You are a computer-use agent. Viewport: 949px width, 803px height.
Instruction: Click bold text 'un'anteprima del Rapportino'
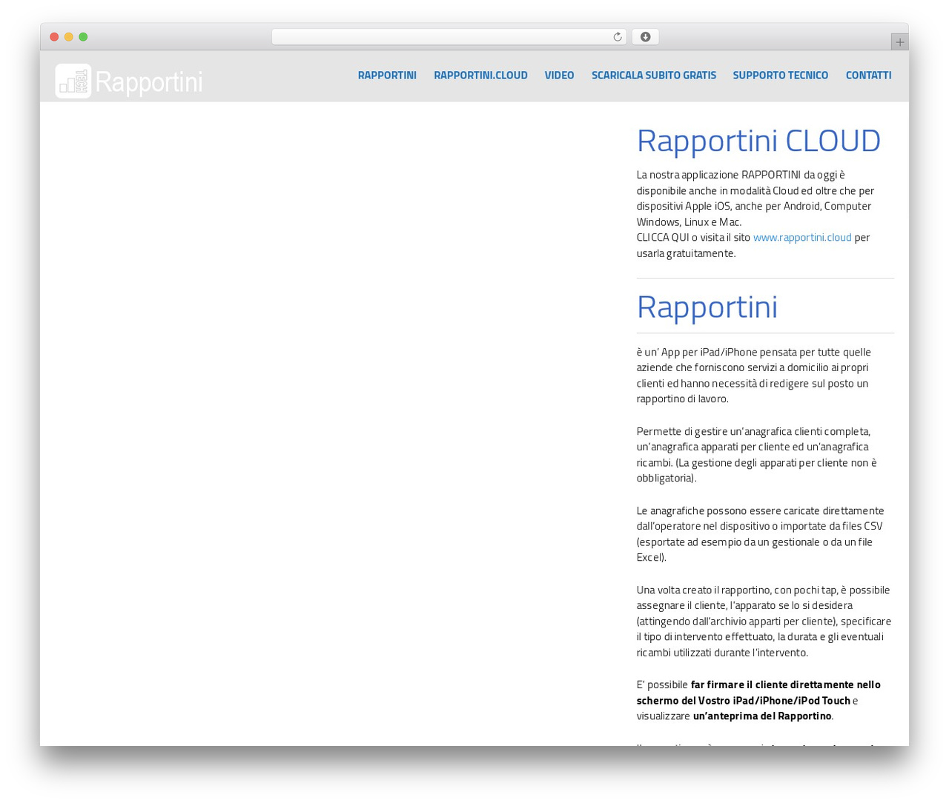(762, 716)
